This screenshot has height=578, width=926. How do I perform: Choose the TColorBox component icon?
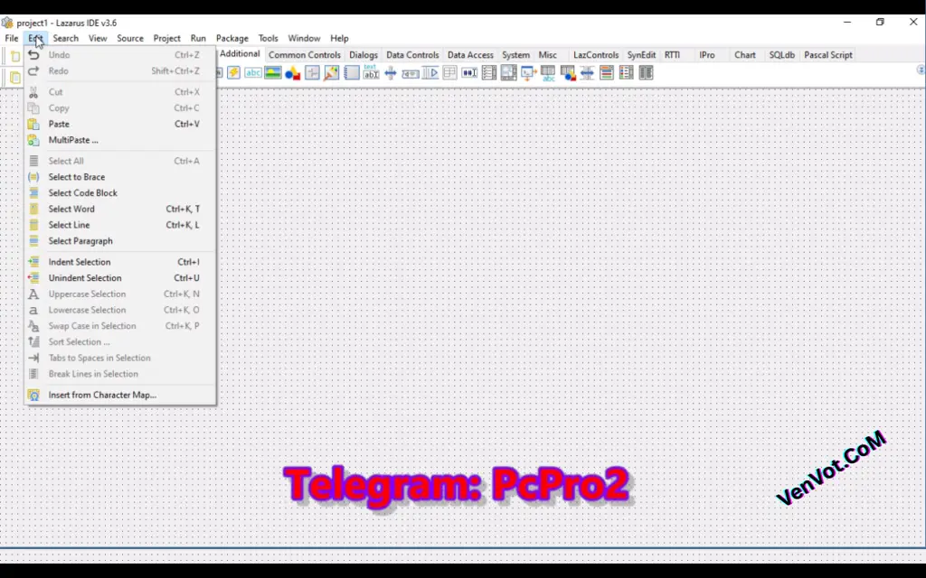point(607,72)
